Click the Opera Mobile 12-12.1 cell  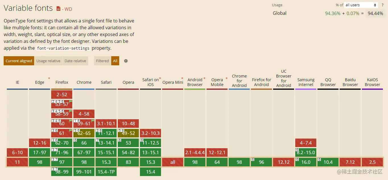tap(217, 152)
